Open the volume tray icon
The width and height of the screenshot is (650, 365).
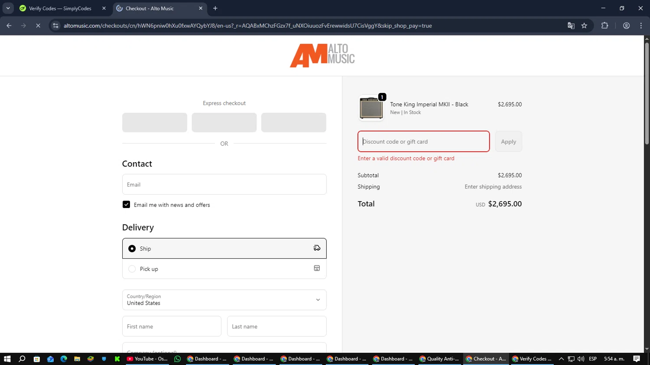581,359
